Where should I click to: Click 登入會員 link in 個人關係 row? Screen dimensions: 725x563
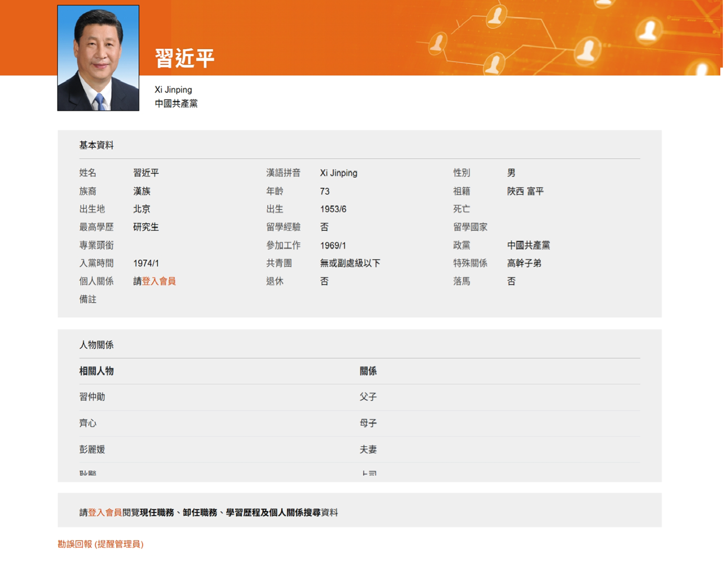pos(159,281)
